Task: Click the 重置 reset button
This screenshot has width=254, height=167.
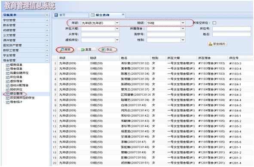Action: (86, 50)
